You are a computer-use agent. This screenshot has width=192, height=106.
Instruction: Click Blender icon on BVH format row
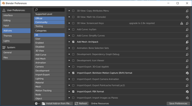click(x=187, y=73)
